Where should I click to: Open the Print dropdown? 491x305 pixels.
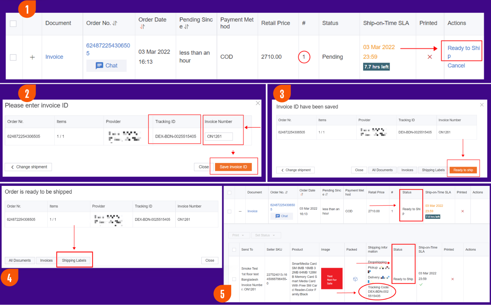point(238,235)
